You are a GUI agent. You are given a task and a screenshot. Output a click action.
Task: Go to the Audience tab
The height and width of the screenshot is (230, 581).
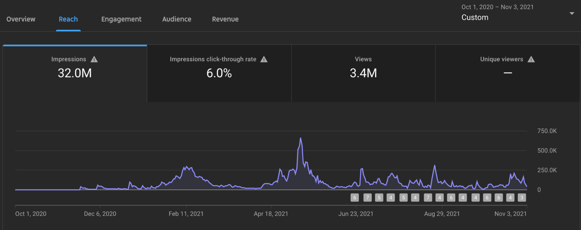pos(177,19)
